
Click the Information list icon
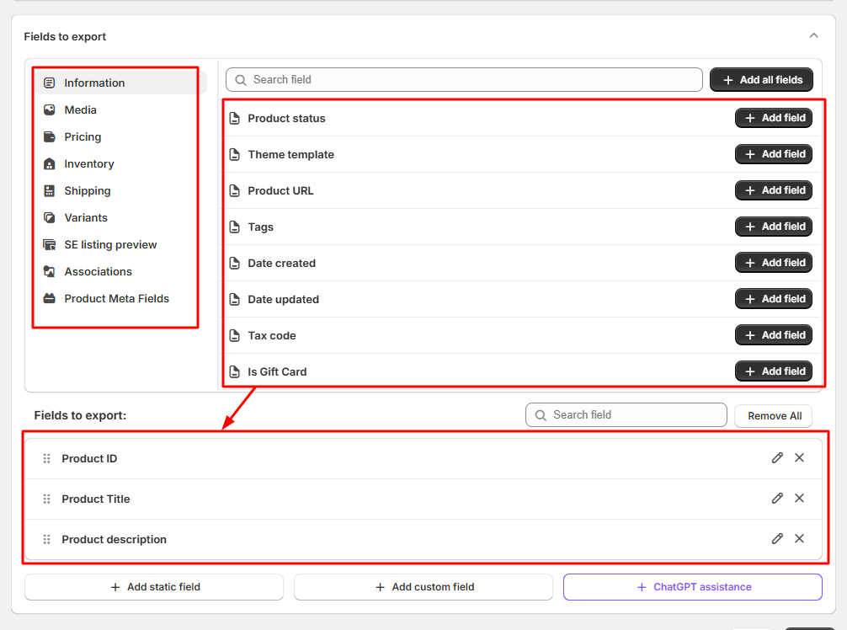(49, 83)
